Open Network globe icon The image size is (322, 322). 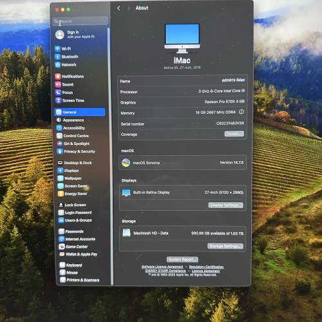click(x=58, y=64)
